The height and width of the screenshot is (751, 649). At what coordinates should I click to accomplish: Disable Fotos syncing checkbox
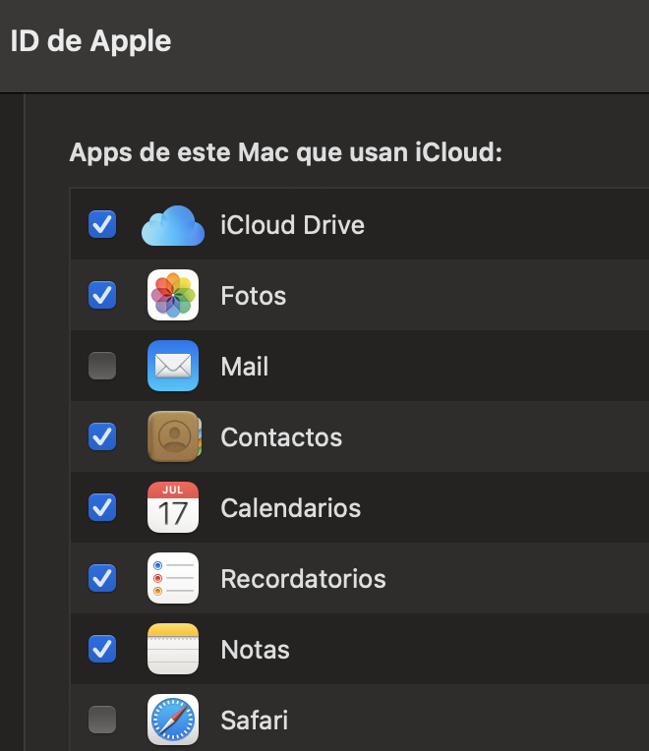pos(102,295)
